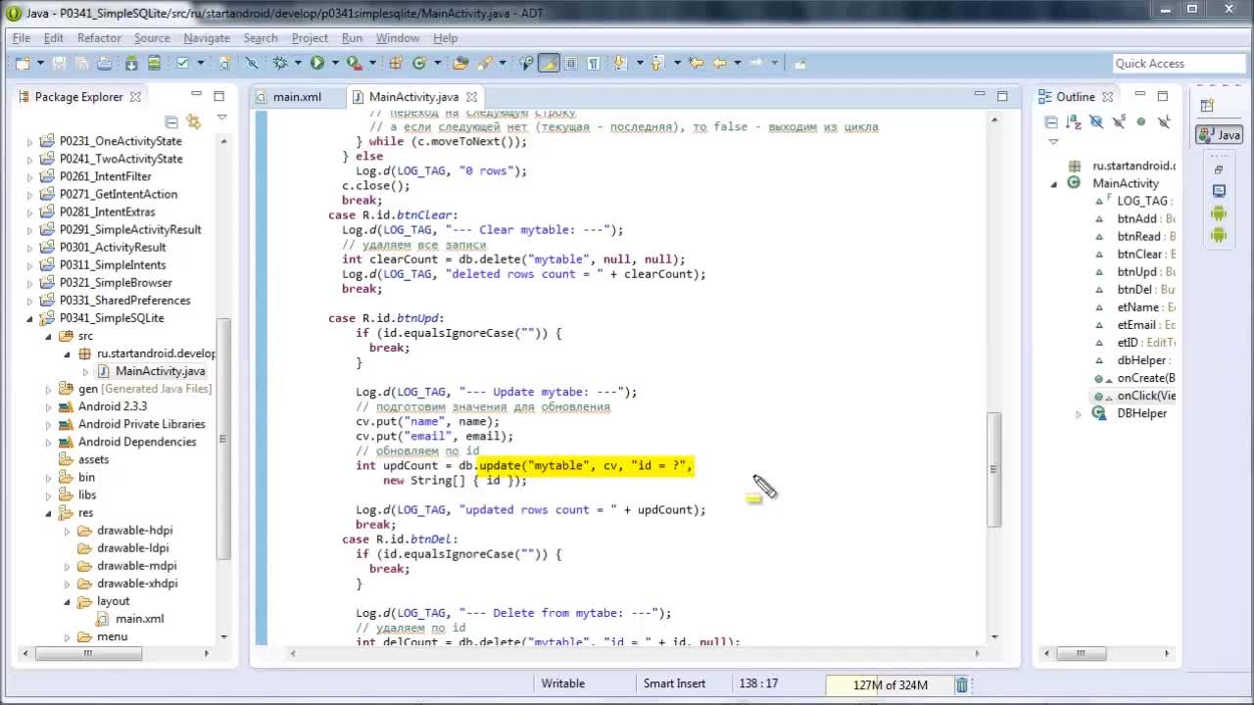
Task: Click the Previous Annotation toolbar icon
Action: coord(657,64)
